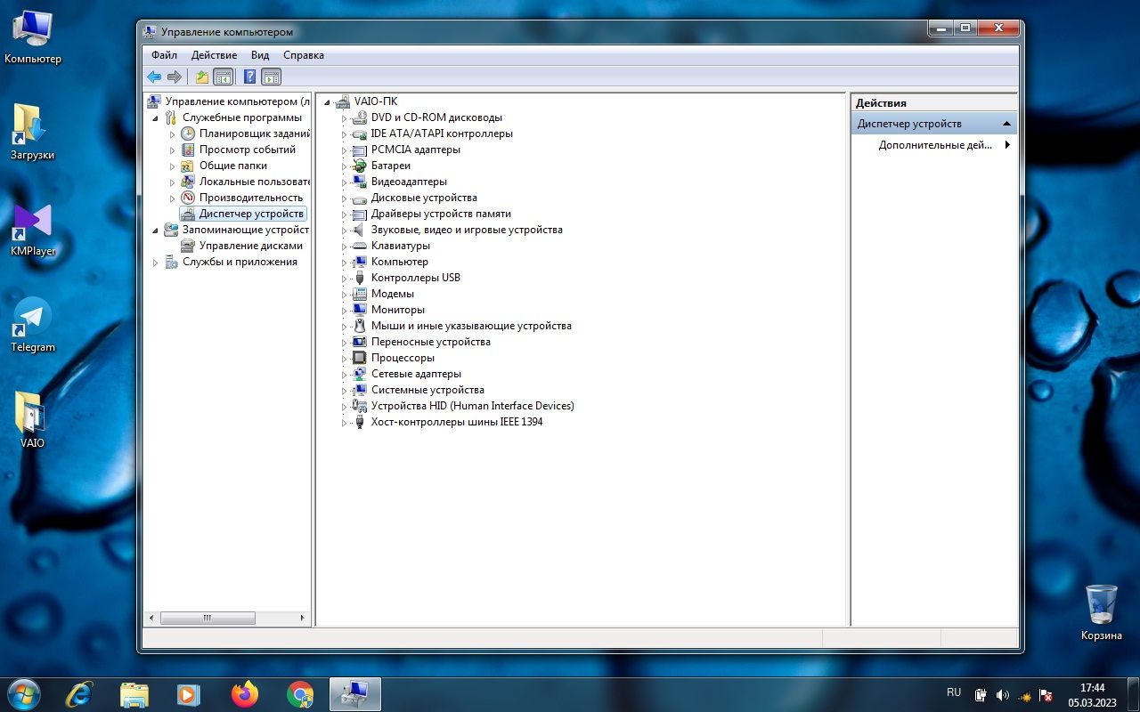Select the Модемы icon
The width and height of the screenshot is (1140, 712).
(360, 294)
